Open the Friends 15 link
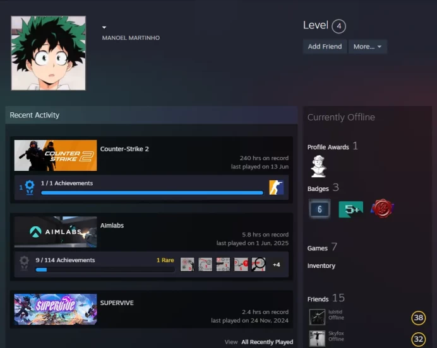This screenshot has width=437, height=348. click(326, 298)
